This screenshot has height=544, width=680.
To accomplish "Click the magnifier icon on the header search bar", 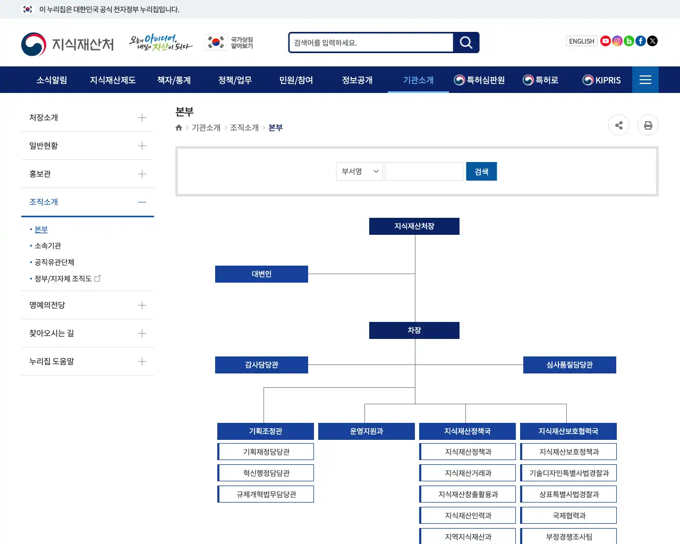I will [x=465, y=42].
